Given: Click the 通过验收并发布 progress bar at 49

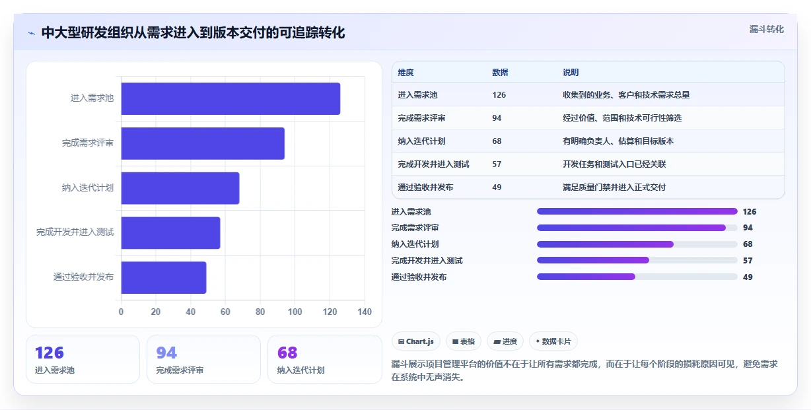Looking at the screenshot, I should pos(637,277).
